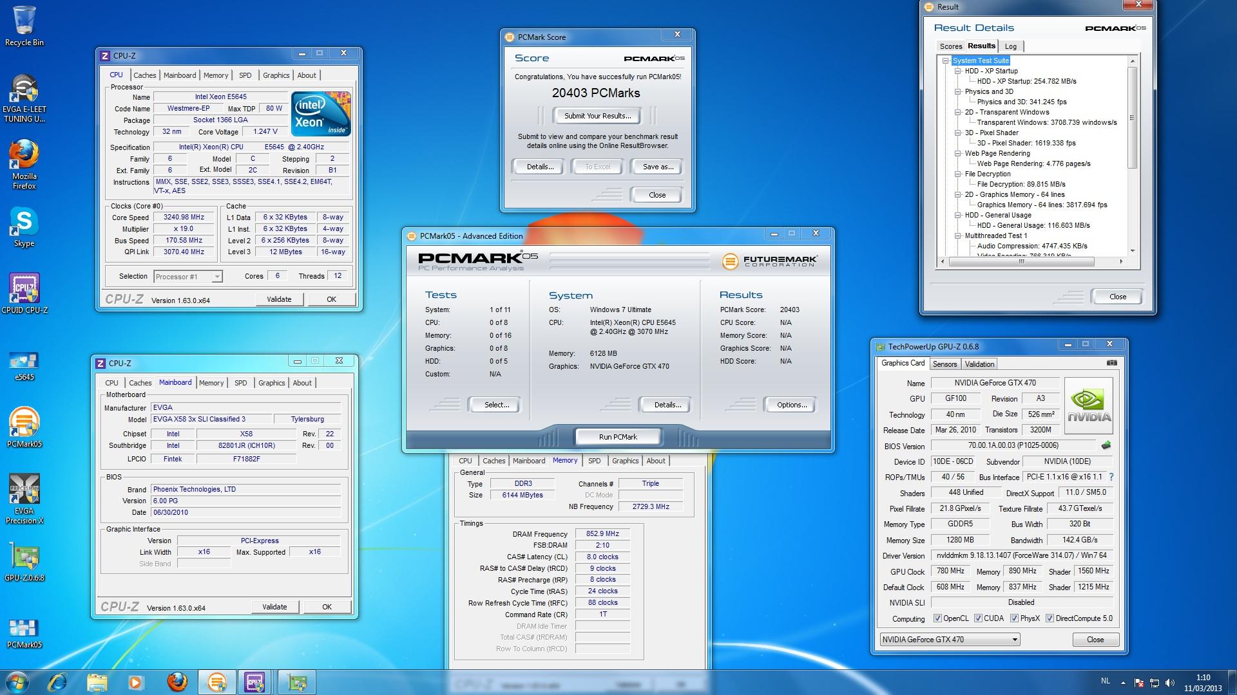Collapse the HDD - General Usage node
The width and height of the screenshot is (1237, 695).
(x=958, y=215)
